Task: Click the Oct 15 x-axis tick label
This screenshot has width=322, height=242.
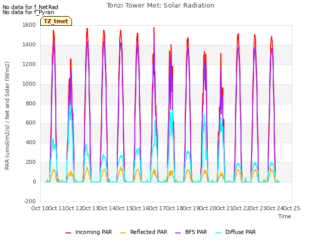Action: click(124, 208)
